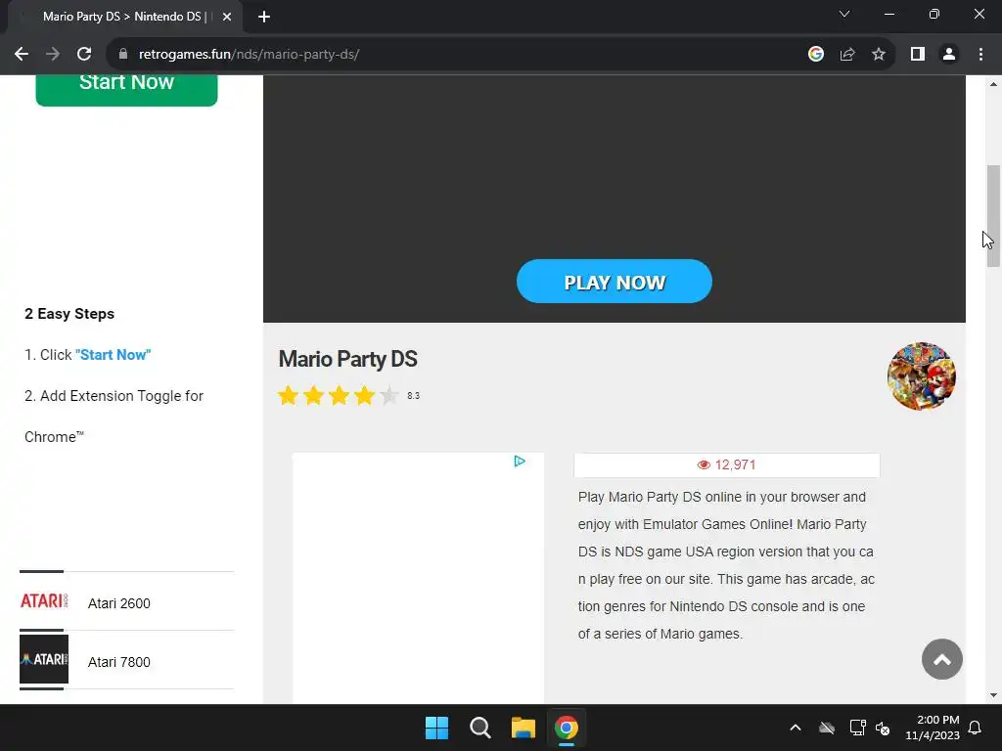1002x751 pixels.
Task: Close the Mario Party DS tab
Action: click(x=227, y=17)
